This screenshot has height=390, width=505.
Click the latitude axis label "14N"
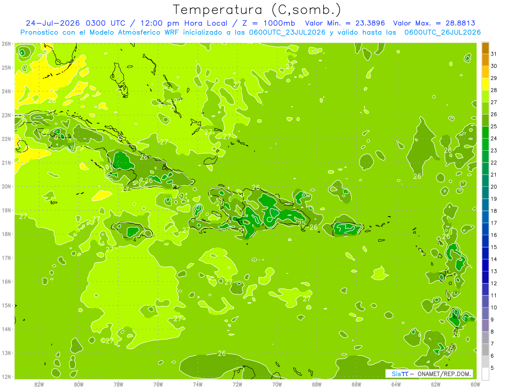click(6, 329)
